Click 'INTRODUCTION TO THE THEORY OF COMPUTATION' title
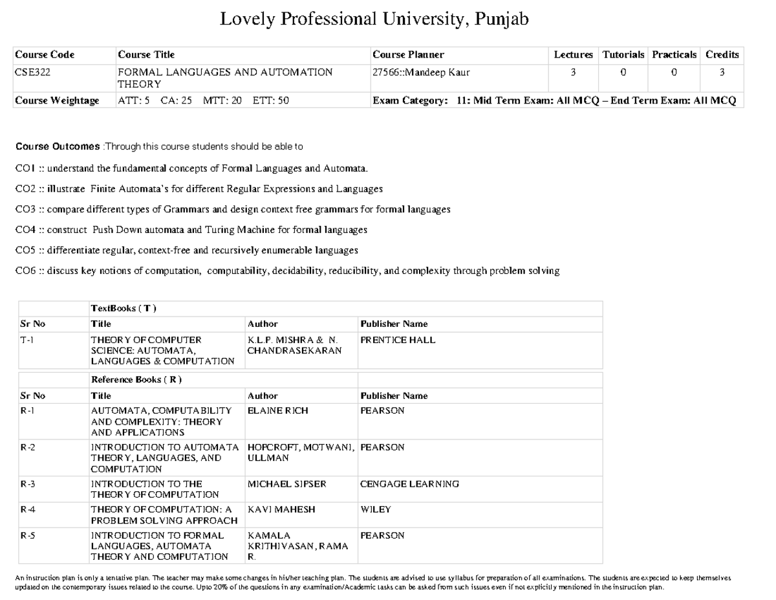Image resolution: width=776 pixels, height=600 pixels. 155,489
